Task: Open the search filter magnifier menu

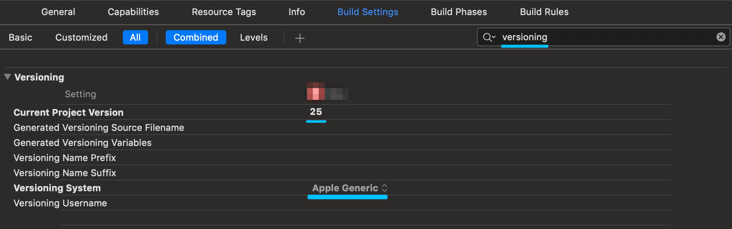Action: click(489, 37)
